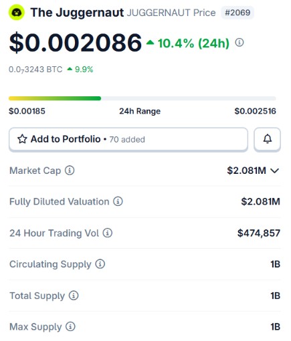Click the #2069 rank badge
This screenshot has width=291, height=341.
237,13
